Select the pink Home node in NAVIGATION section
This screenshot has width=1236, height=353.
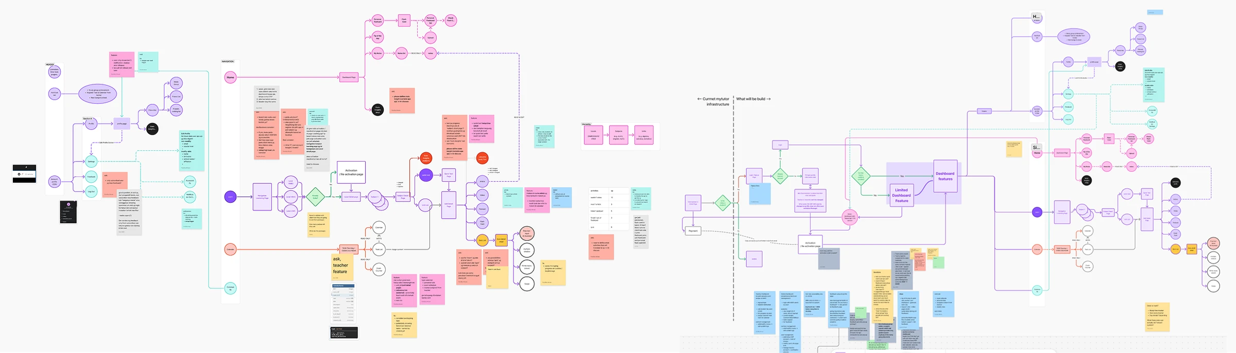(230, 77)
